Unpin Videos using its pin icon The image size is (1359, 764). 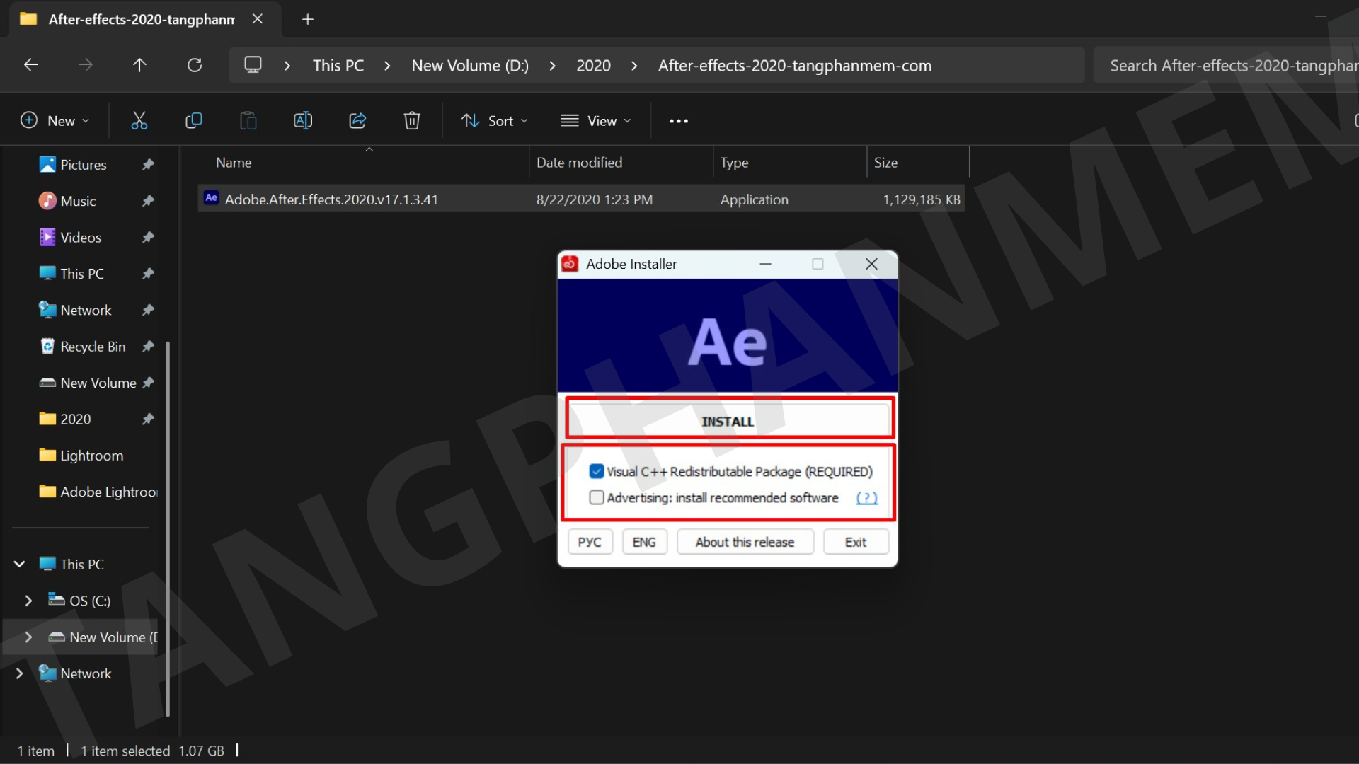pos(147,238)
